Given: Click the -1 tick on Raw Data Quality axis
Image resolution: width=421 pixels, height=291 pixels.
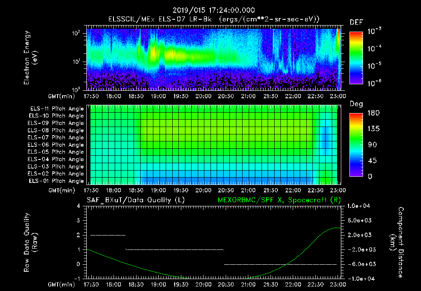Looking at the screenshot, I should point(77,279).
